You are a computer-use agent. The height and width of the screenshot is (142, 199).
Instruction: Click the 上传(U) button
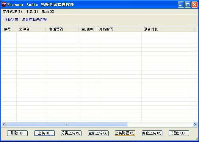click(x=44, y=133)
